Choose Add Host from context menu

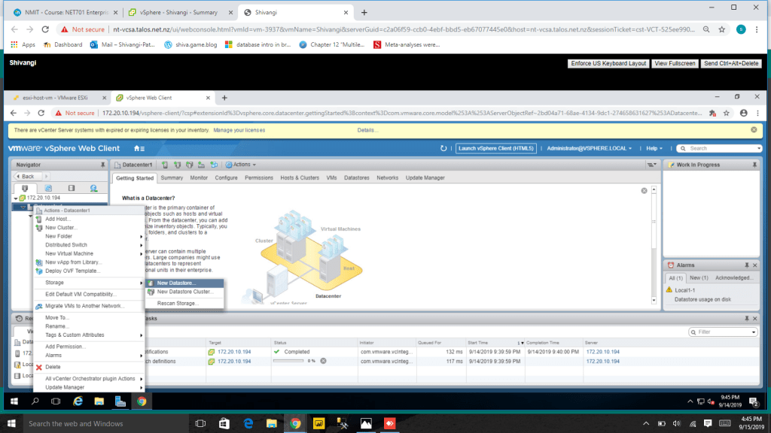coord(58,219)
